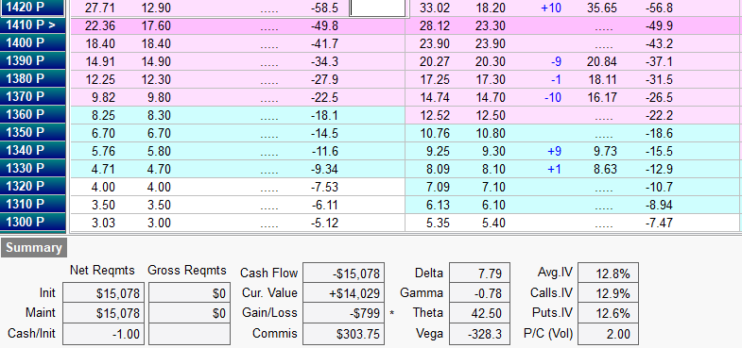Click the 1320 P strike button

coord(33,187)
